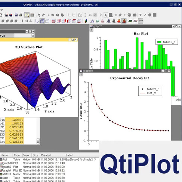Click the table statistics sigma icon
This screenshot has width=182, height=182.
tap(31, 21)
